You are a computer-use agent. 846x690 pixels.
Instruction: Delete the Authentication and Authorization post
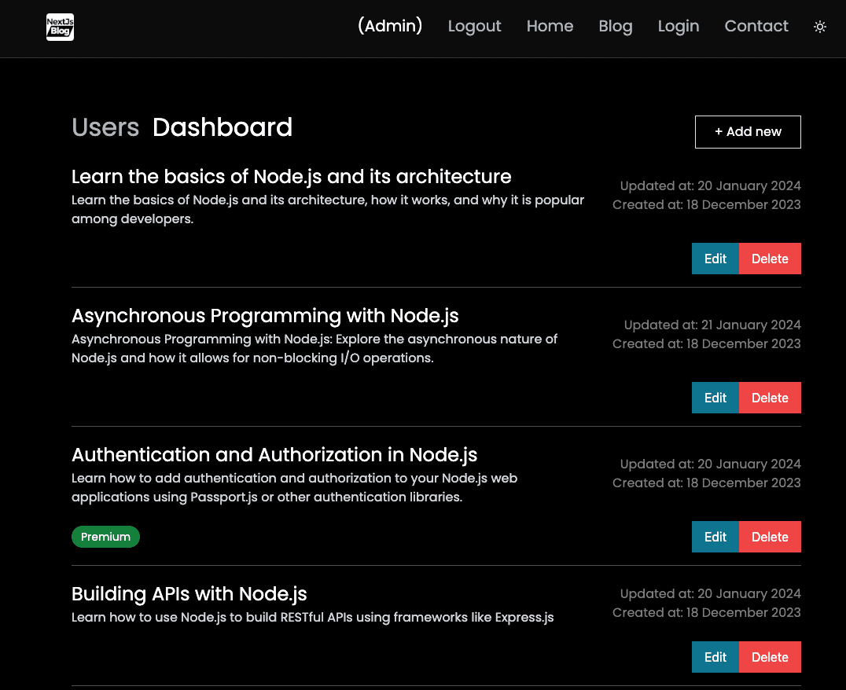(770, 537)
